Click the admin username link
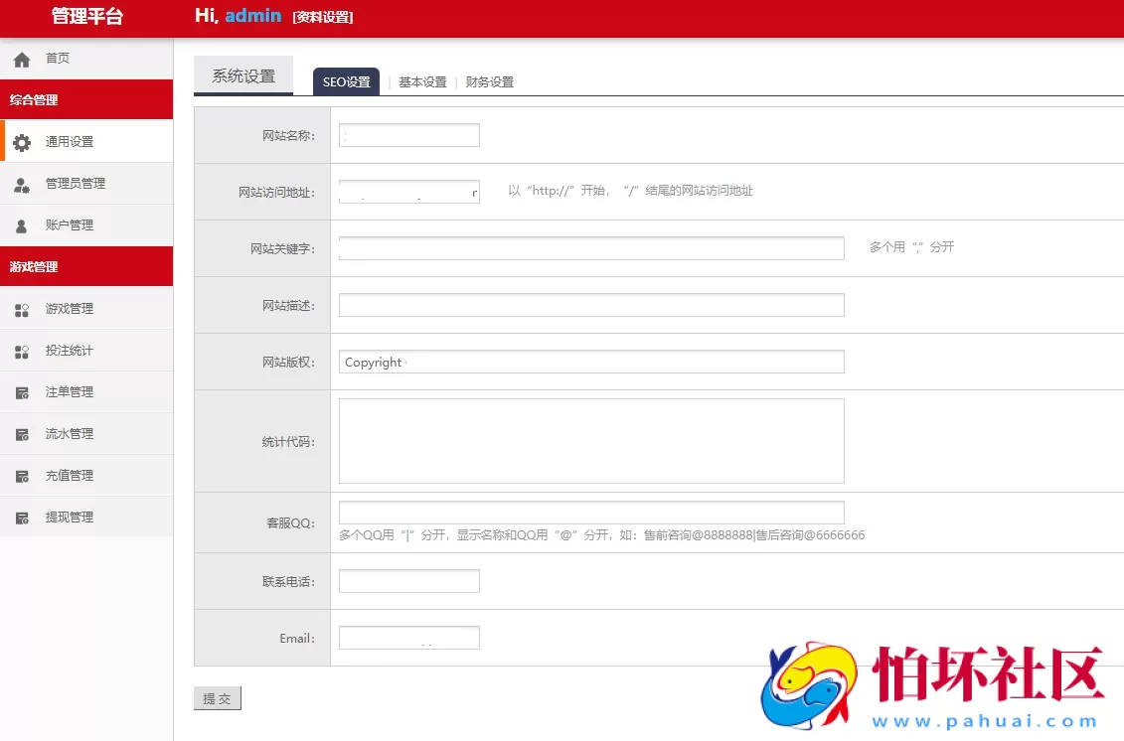 (x=252, y=16)
